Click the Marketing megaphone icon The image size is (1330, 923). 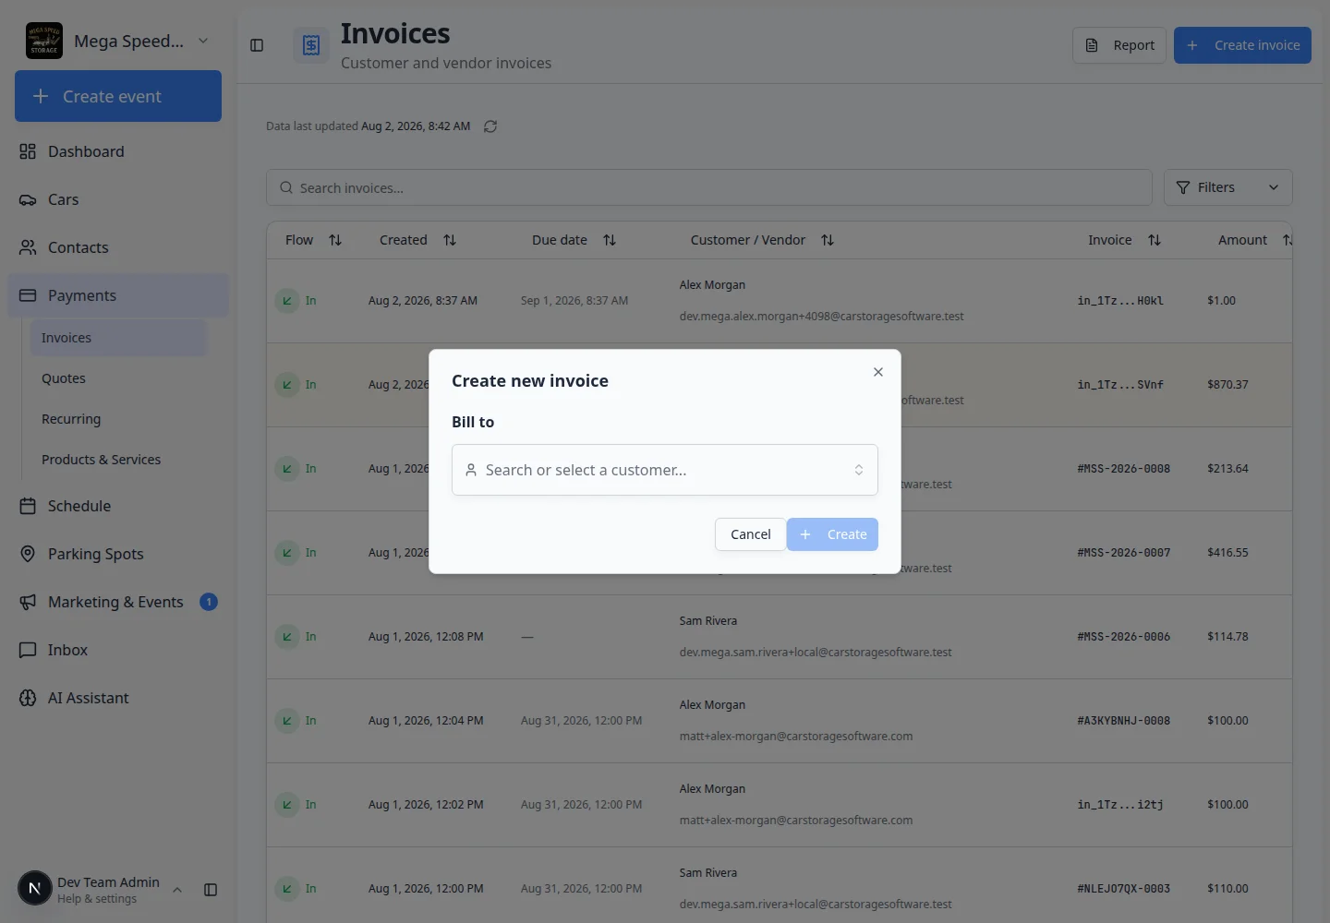(x=28, y=602)
